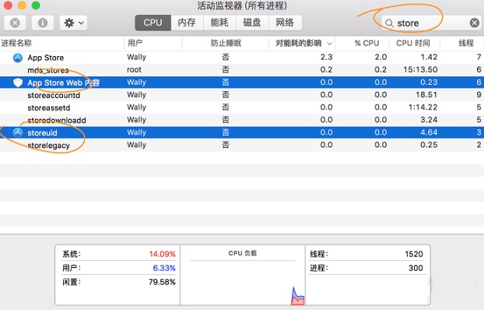The width and height of the screenshot is (484, 310).
Task: Sort by 防止睡眠 column header
Action: click(x=226, y=43)
